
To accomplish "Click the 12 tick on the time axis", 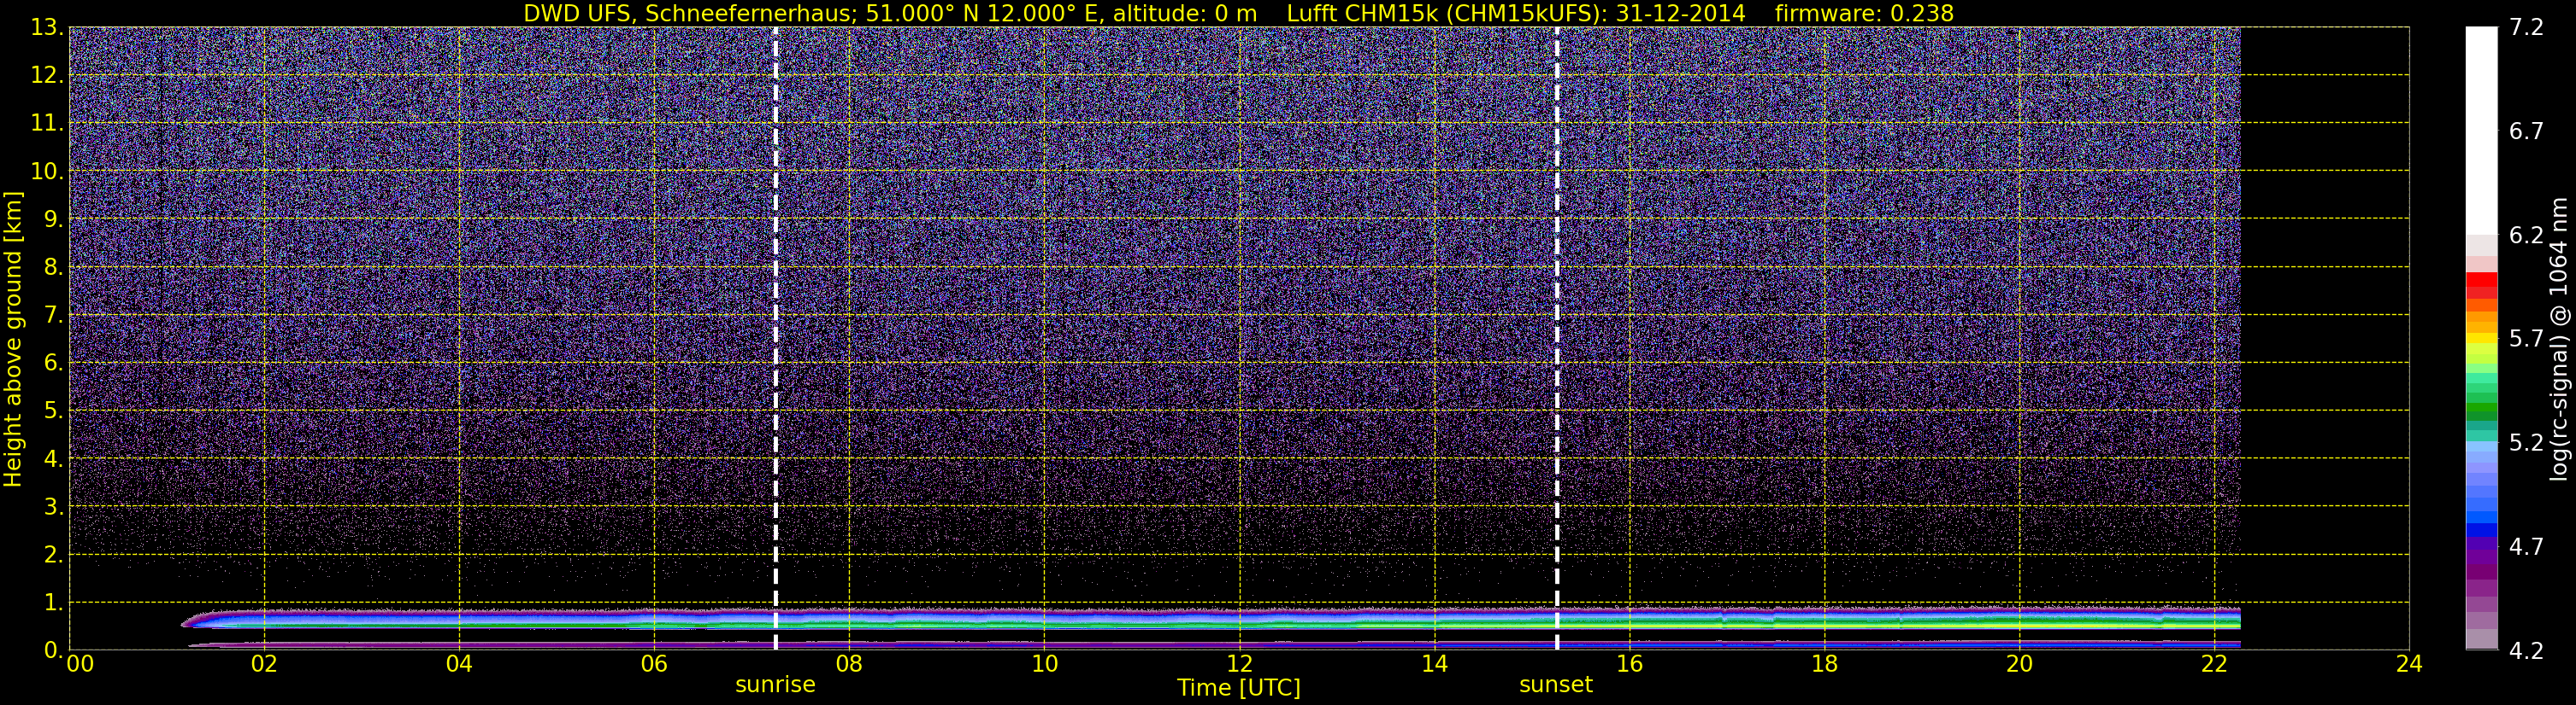I will click(x=1239, y=665).
